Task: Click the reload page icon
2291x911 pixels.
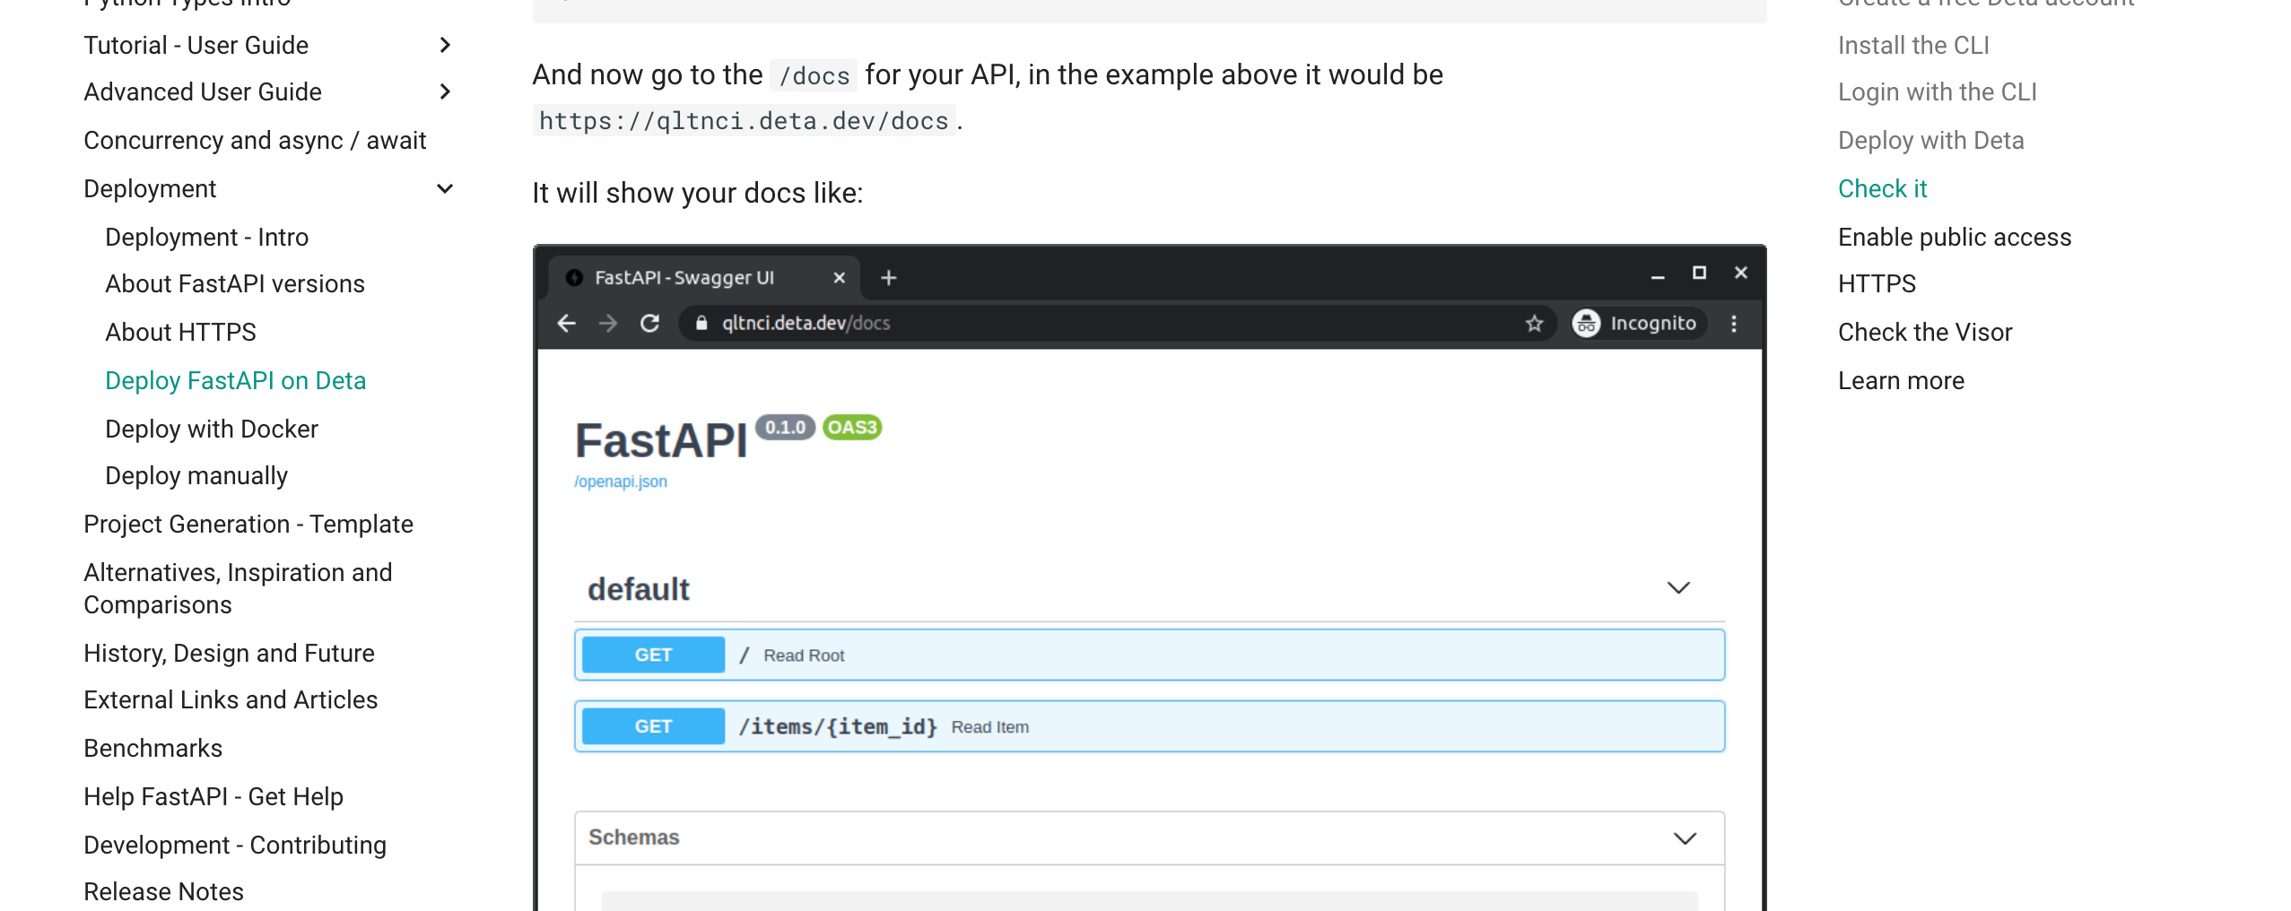Action: tap(649, 323)
